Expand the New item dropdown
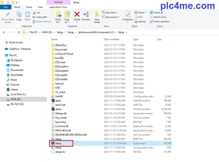Screen dimensions: 219x162 tap(110, 13)
